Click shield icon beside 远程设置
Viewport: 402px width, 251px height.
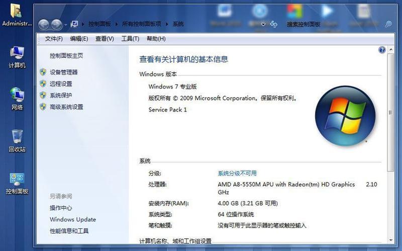point(43,83)
